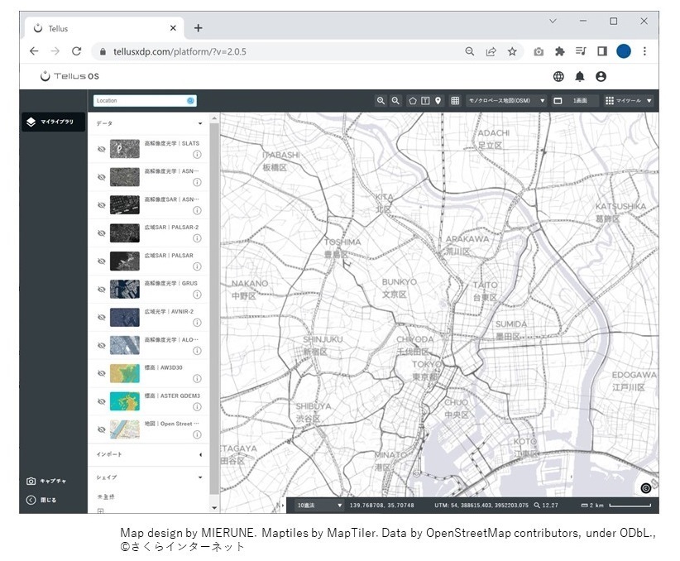Click the browser share page icon

click(x=491, y=51)
